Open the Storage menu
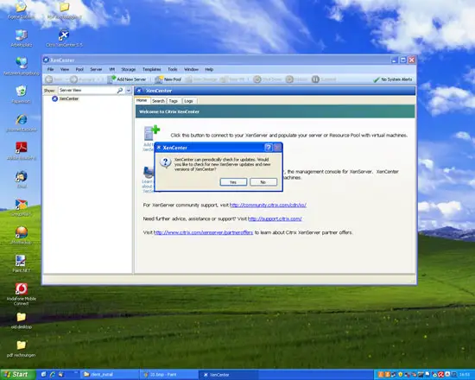This screenshot has width=475, height=380. 129,69
